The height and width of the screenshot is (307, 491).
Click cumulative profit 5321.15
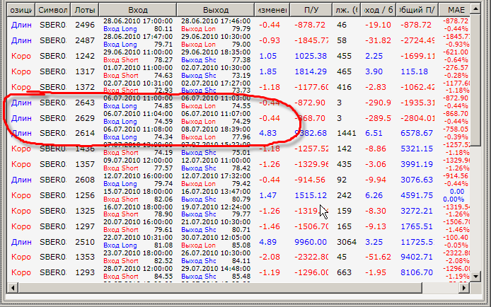417,149
